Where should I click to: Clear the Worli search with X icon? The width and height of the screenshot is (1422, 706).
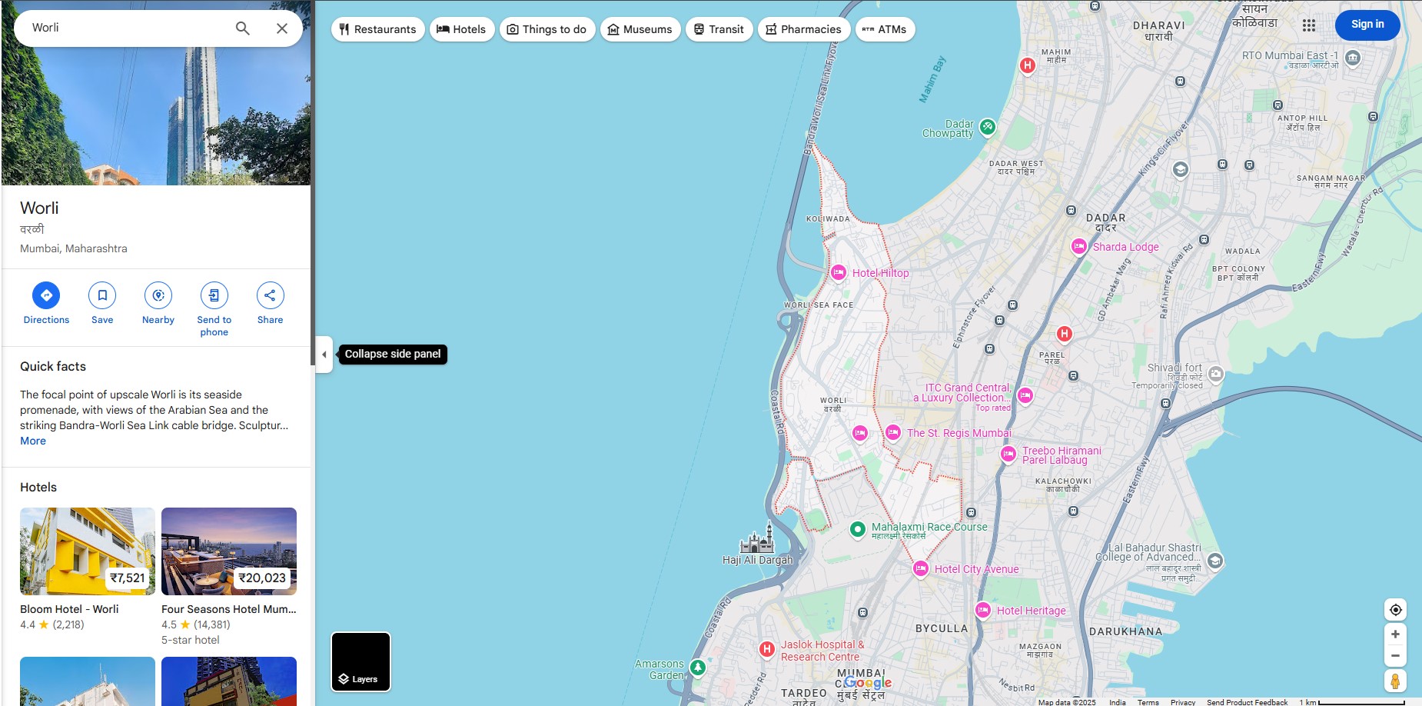pyautogui.click(x=282, y=28)
